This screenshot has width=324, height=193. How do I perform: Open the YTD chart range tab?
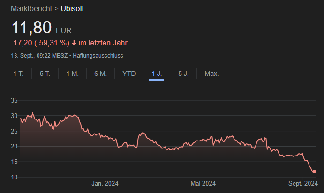click(x=129, y=74)
